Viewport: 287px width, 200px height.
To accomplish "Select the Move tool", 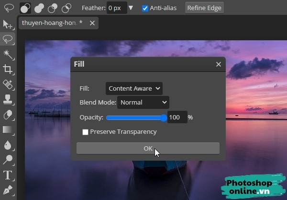I will point(8,24).
